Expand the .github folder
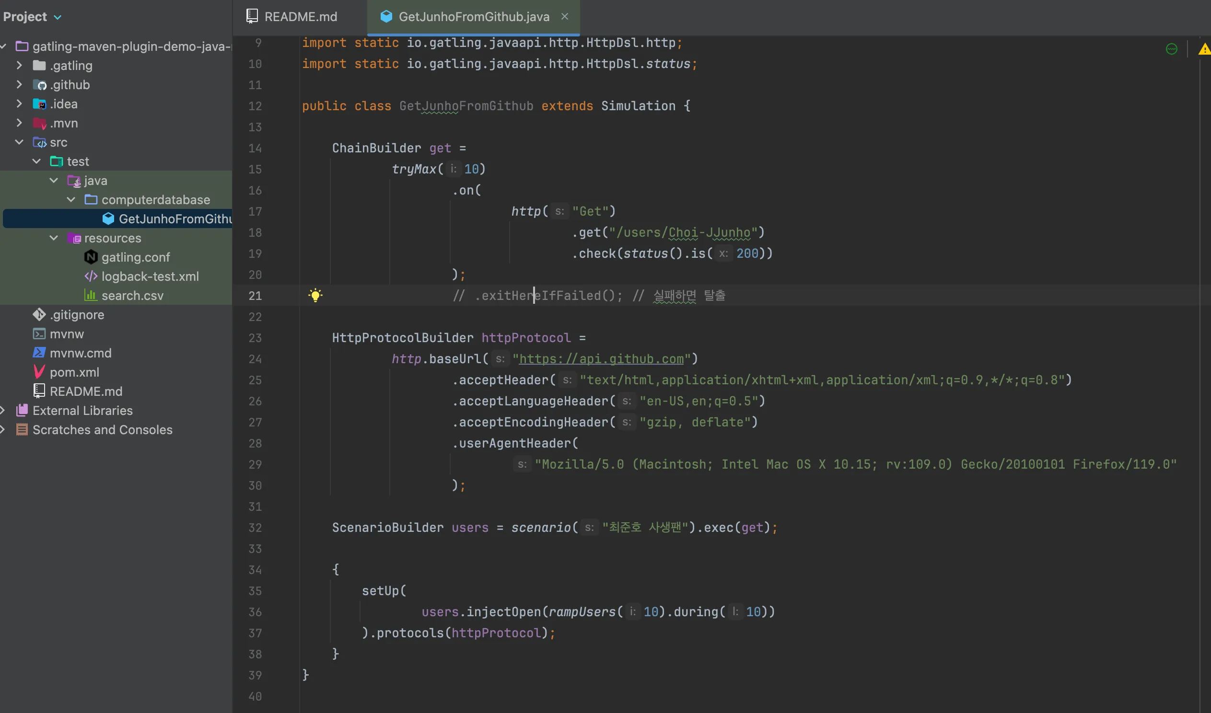This screenshot has height=713, width=1211. [x=19, y=84]
